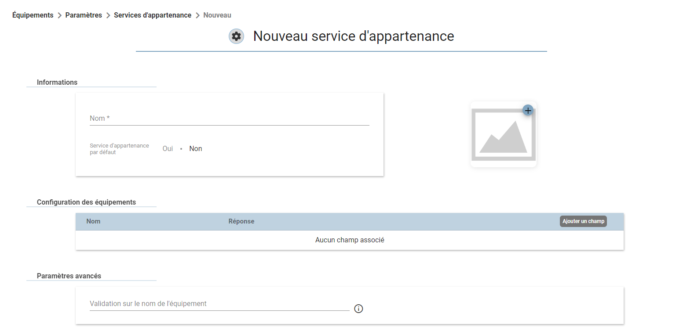The width and height of the screenshot is (683, 335).
Task: Click the mountain image placeholder thumbnail
Action: (503, 134)
